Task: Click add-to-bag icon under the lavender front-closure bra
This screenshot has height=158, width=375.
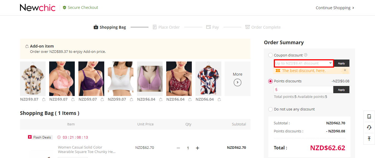Action: (161, 99)
